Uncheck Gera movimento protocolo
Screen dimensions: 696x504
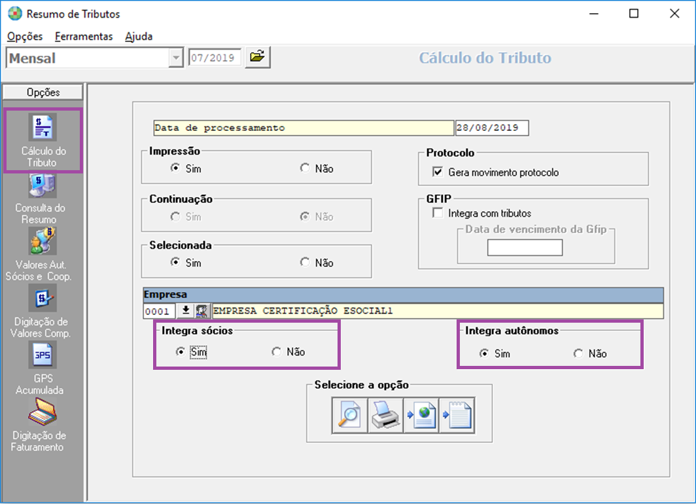click(438, 172)
